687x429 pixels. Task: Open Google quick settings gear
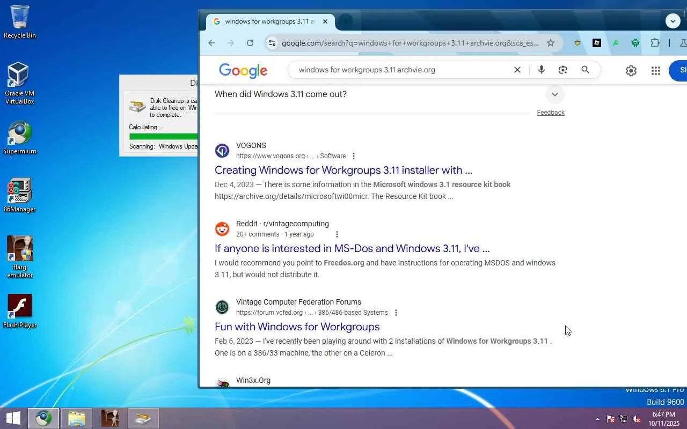tap(631, 70)
